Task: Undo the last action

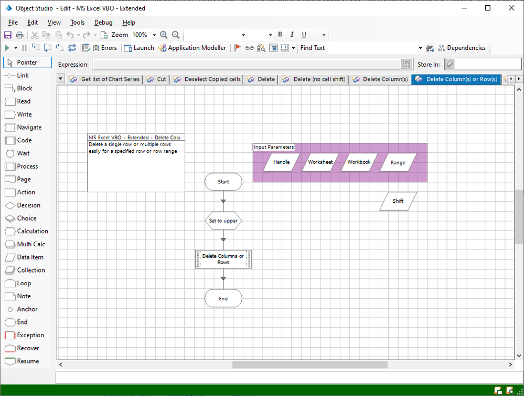Action: [70, 35]
